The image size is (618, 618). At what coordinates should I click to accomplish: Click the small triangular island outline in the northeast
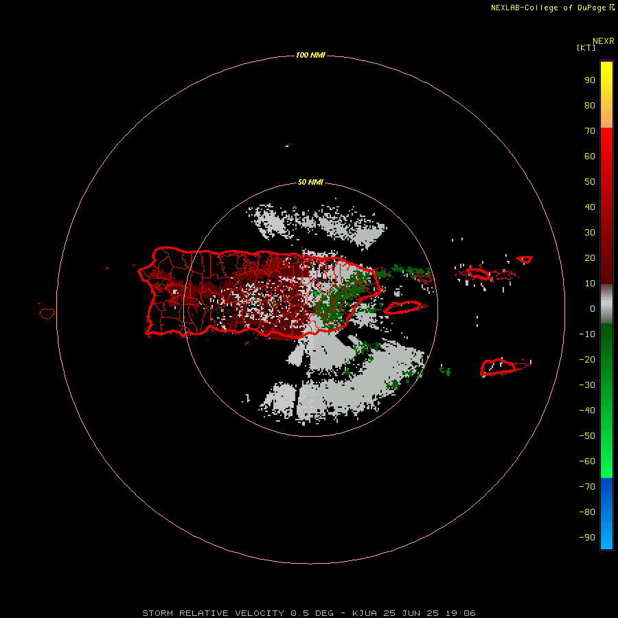coord(524,260)
